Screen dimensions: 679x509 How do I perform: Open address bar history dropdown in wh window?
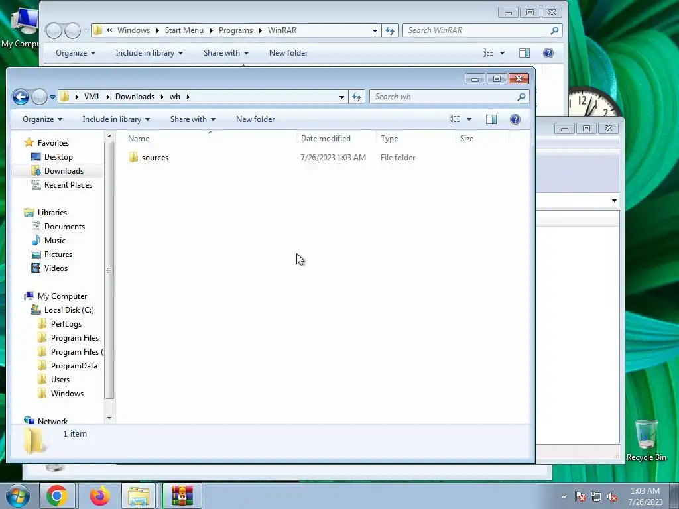pos(341,97)
